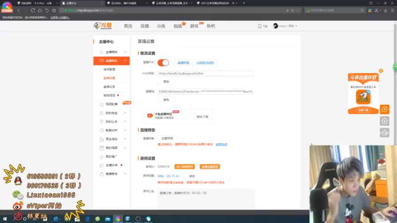Open the blue link after the preview notice
The width and height of the screenshot is (397, 223).
pyautogui.click(x=221, y=144)
